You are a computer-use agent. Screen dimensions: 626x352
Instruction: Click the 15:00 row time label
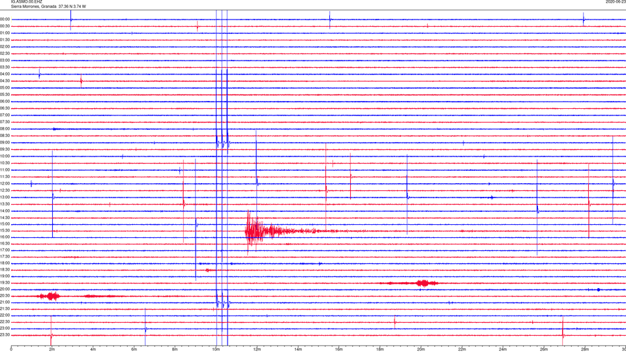[5, 224]
